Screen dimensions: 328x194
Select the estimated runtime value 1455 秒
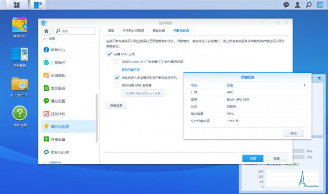233,121
